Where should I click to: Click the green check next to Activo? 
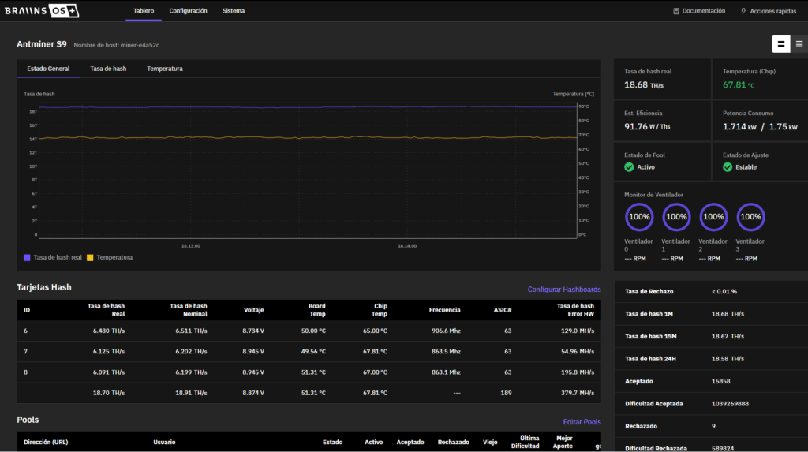click(629, 167)
